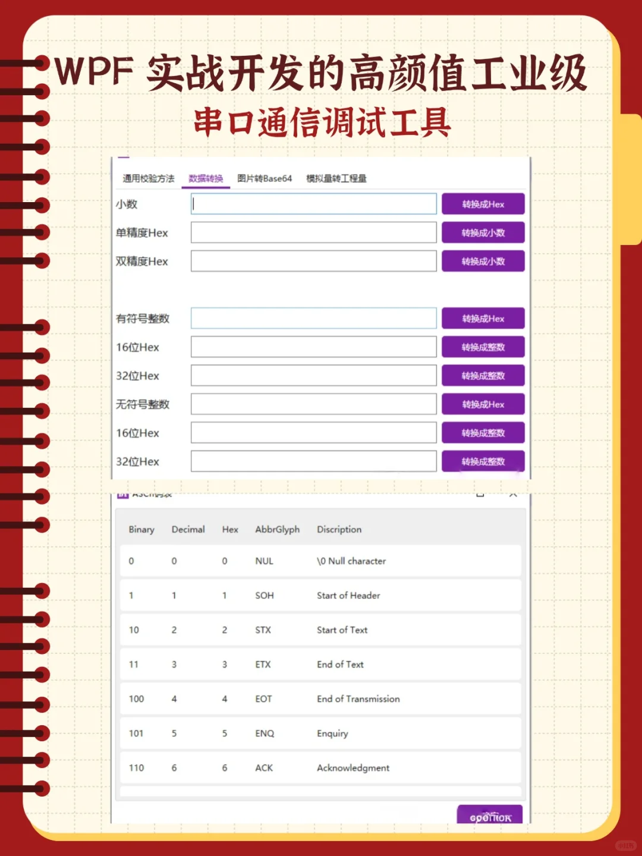
Task: Click 转换成整数 next to the first 16位Hex field
Action: tap(483, 347)
